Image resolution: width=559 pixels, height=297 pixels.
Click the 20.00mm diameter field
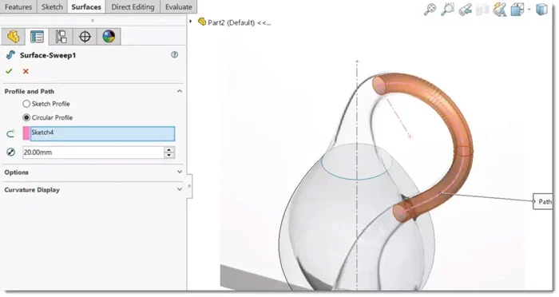click(93, 152)
